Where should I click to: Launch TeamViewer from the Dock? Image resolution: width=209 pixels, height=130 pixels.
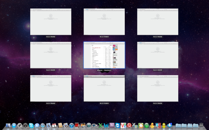click(x=118, y=125)
